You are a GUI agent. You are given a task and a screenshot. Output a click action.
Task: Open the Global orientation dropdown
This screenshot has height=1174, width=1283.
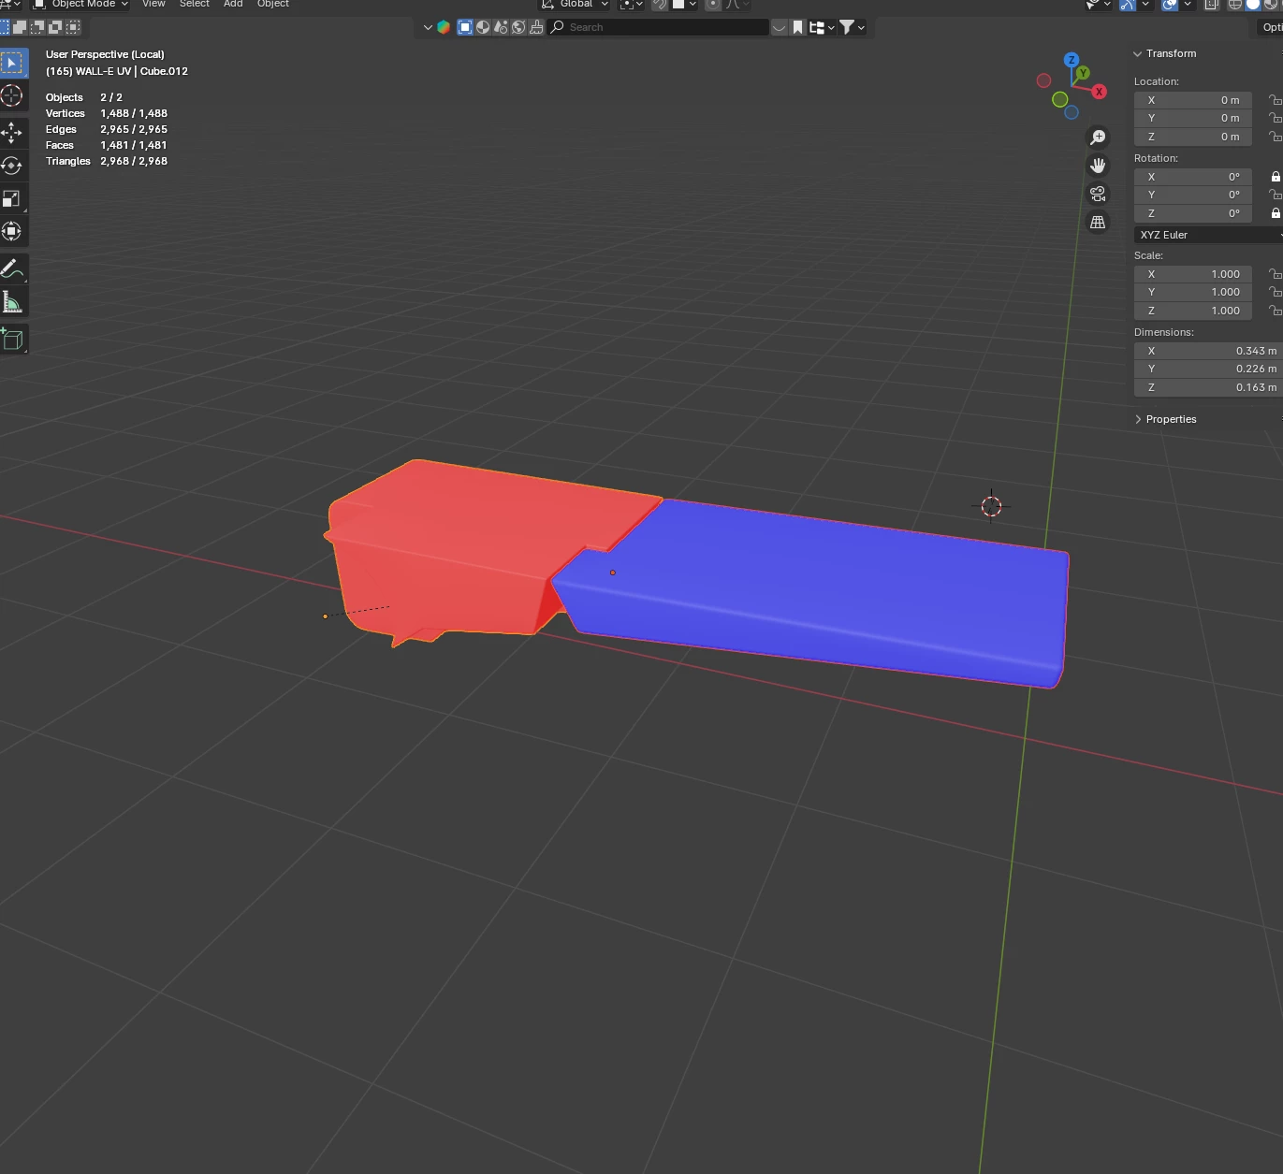click(x=575, y=5)
